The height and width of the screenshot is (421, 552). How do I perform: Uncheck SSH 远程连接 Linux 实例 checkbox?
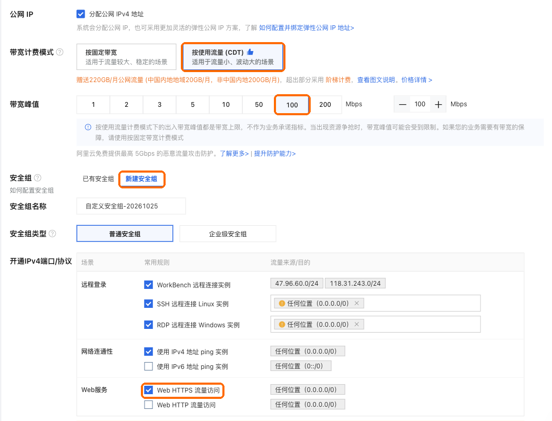149,304
